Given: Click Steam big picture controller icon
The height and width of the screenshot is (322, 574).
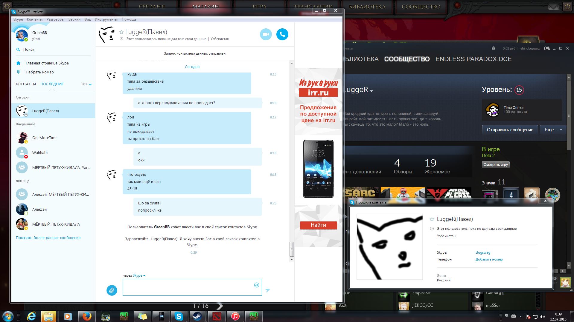Looking at the screenshot, I should pyautogui.click(x=546, y=48).
